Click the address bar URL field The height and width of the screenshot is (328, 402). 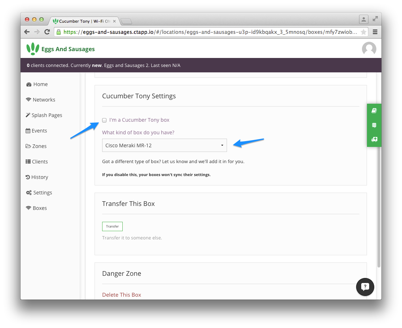click(x=210, y=32)
